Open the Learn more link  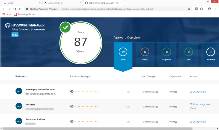tap(39, 30)
